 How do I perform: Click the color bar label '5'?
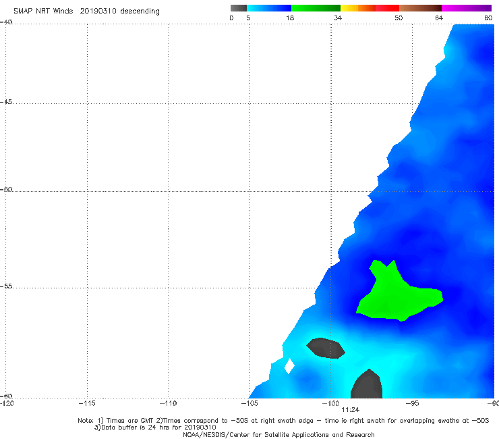[248, 18]
